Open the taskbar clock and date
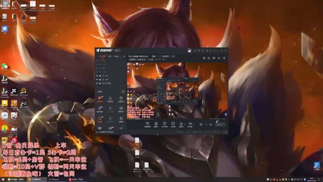Screen dimensions: 323x182 311,180
